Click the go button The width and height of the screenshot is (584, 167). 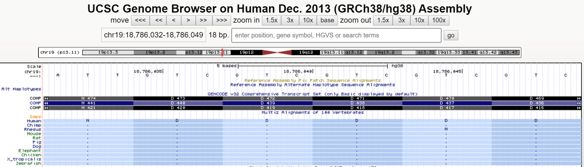451,35
